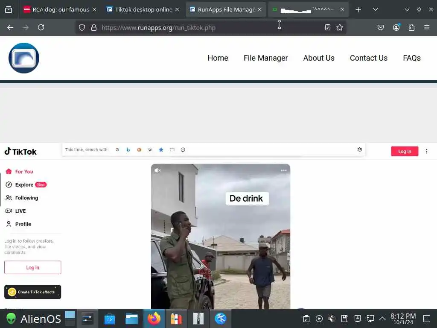The image size is (437, 328).
Task: Open the media player tray icon
Action: (319, 319)
